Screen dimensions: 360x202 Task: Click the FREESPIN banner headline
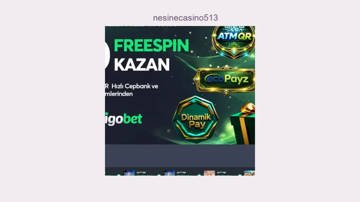(x=151, y=45)
